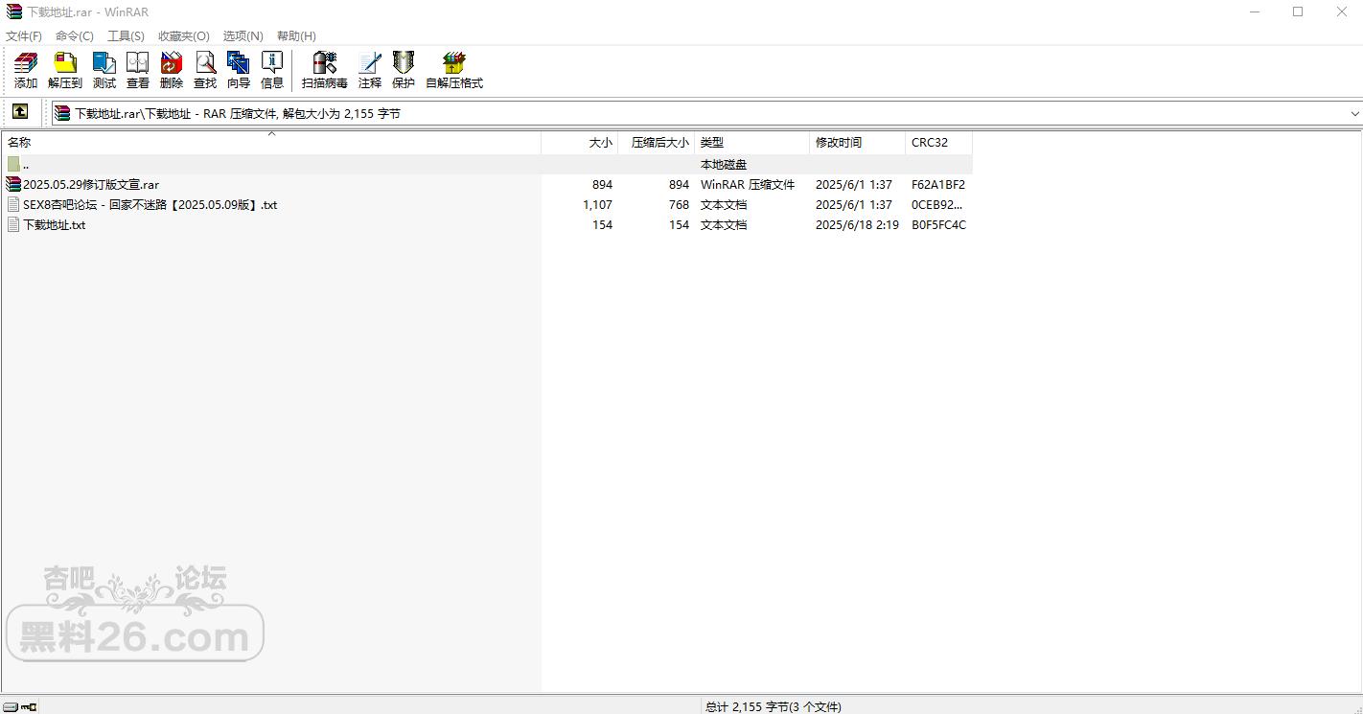The width and height of the screenshot is (1363, 714).
Task: Click the CRC32 value F62A1BF2
Action: tap(938, 184)
